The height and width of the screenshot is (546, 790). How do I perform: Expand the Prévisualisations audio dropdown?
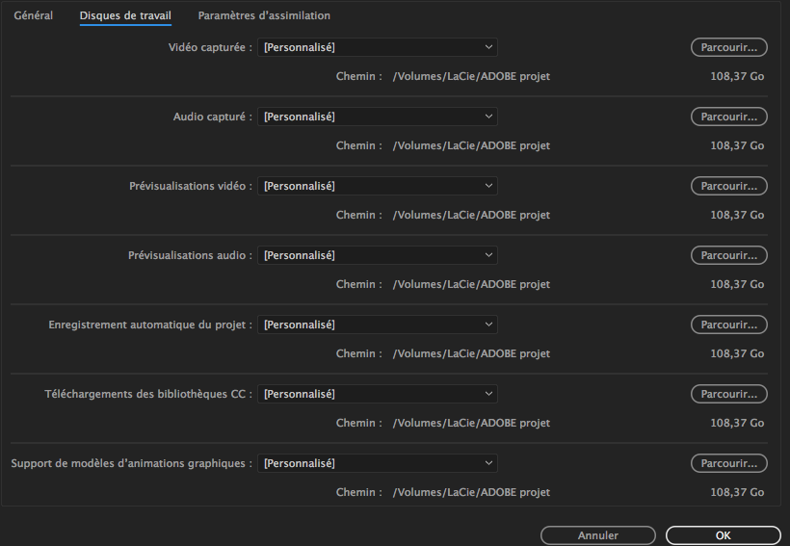tap(378, 255)
